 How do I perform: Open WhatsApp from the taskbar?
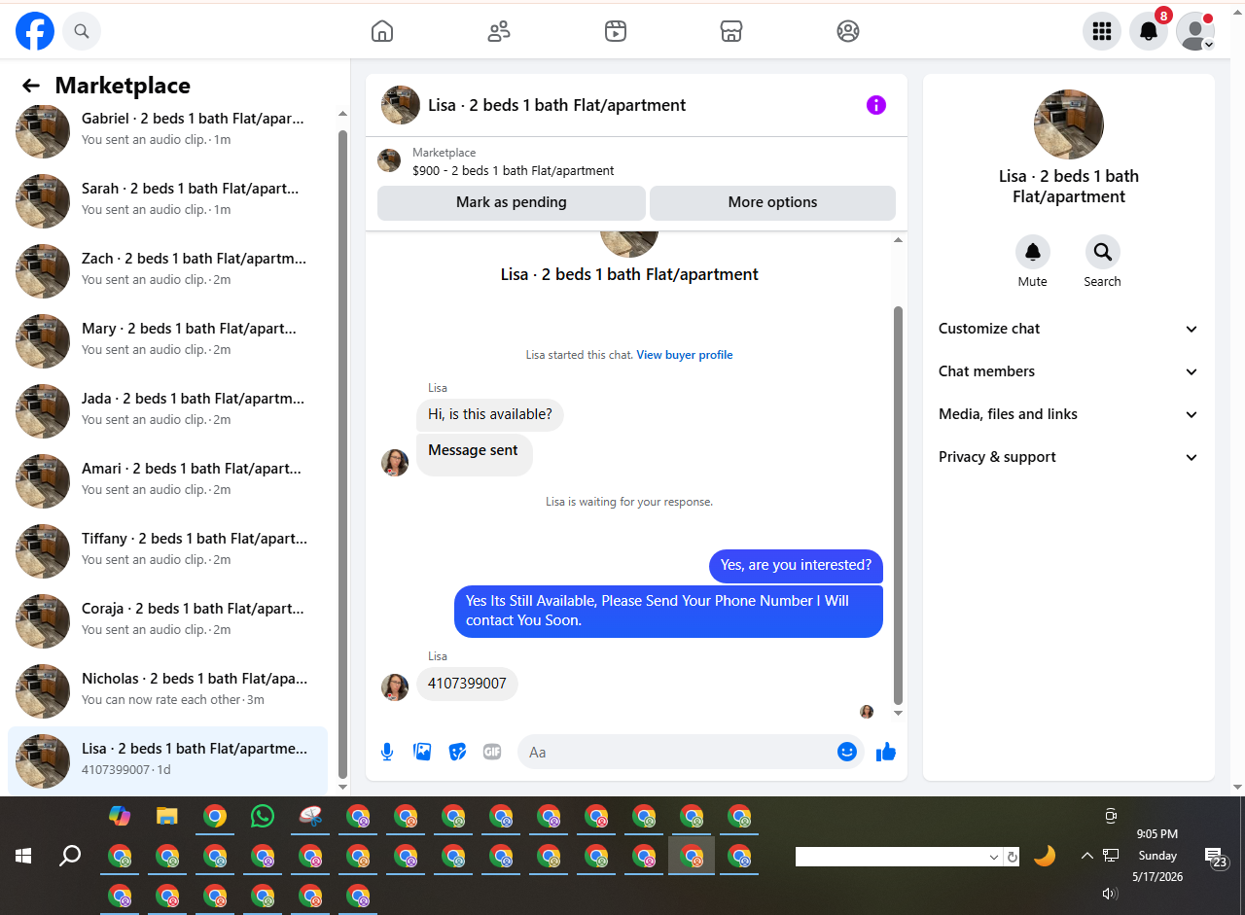point(263,816)
